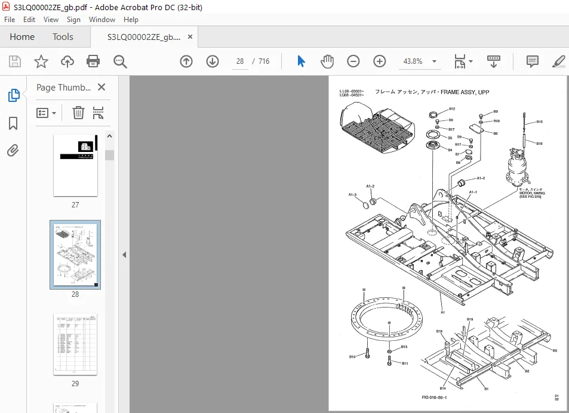Open the Page Thumbnails sidebar icon
The image size is (569, 413).
pos(13,95)
